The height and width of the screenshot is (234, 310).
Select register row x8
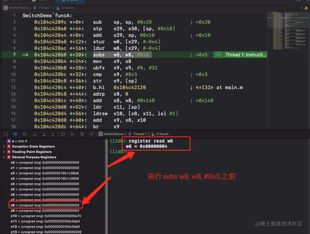point(45,205)
